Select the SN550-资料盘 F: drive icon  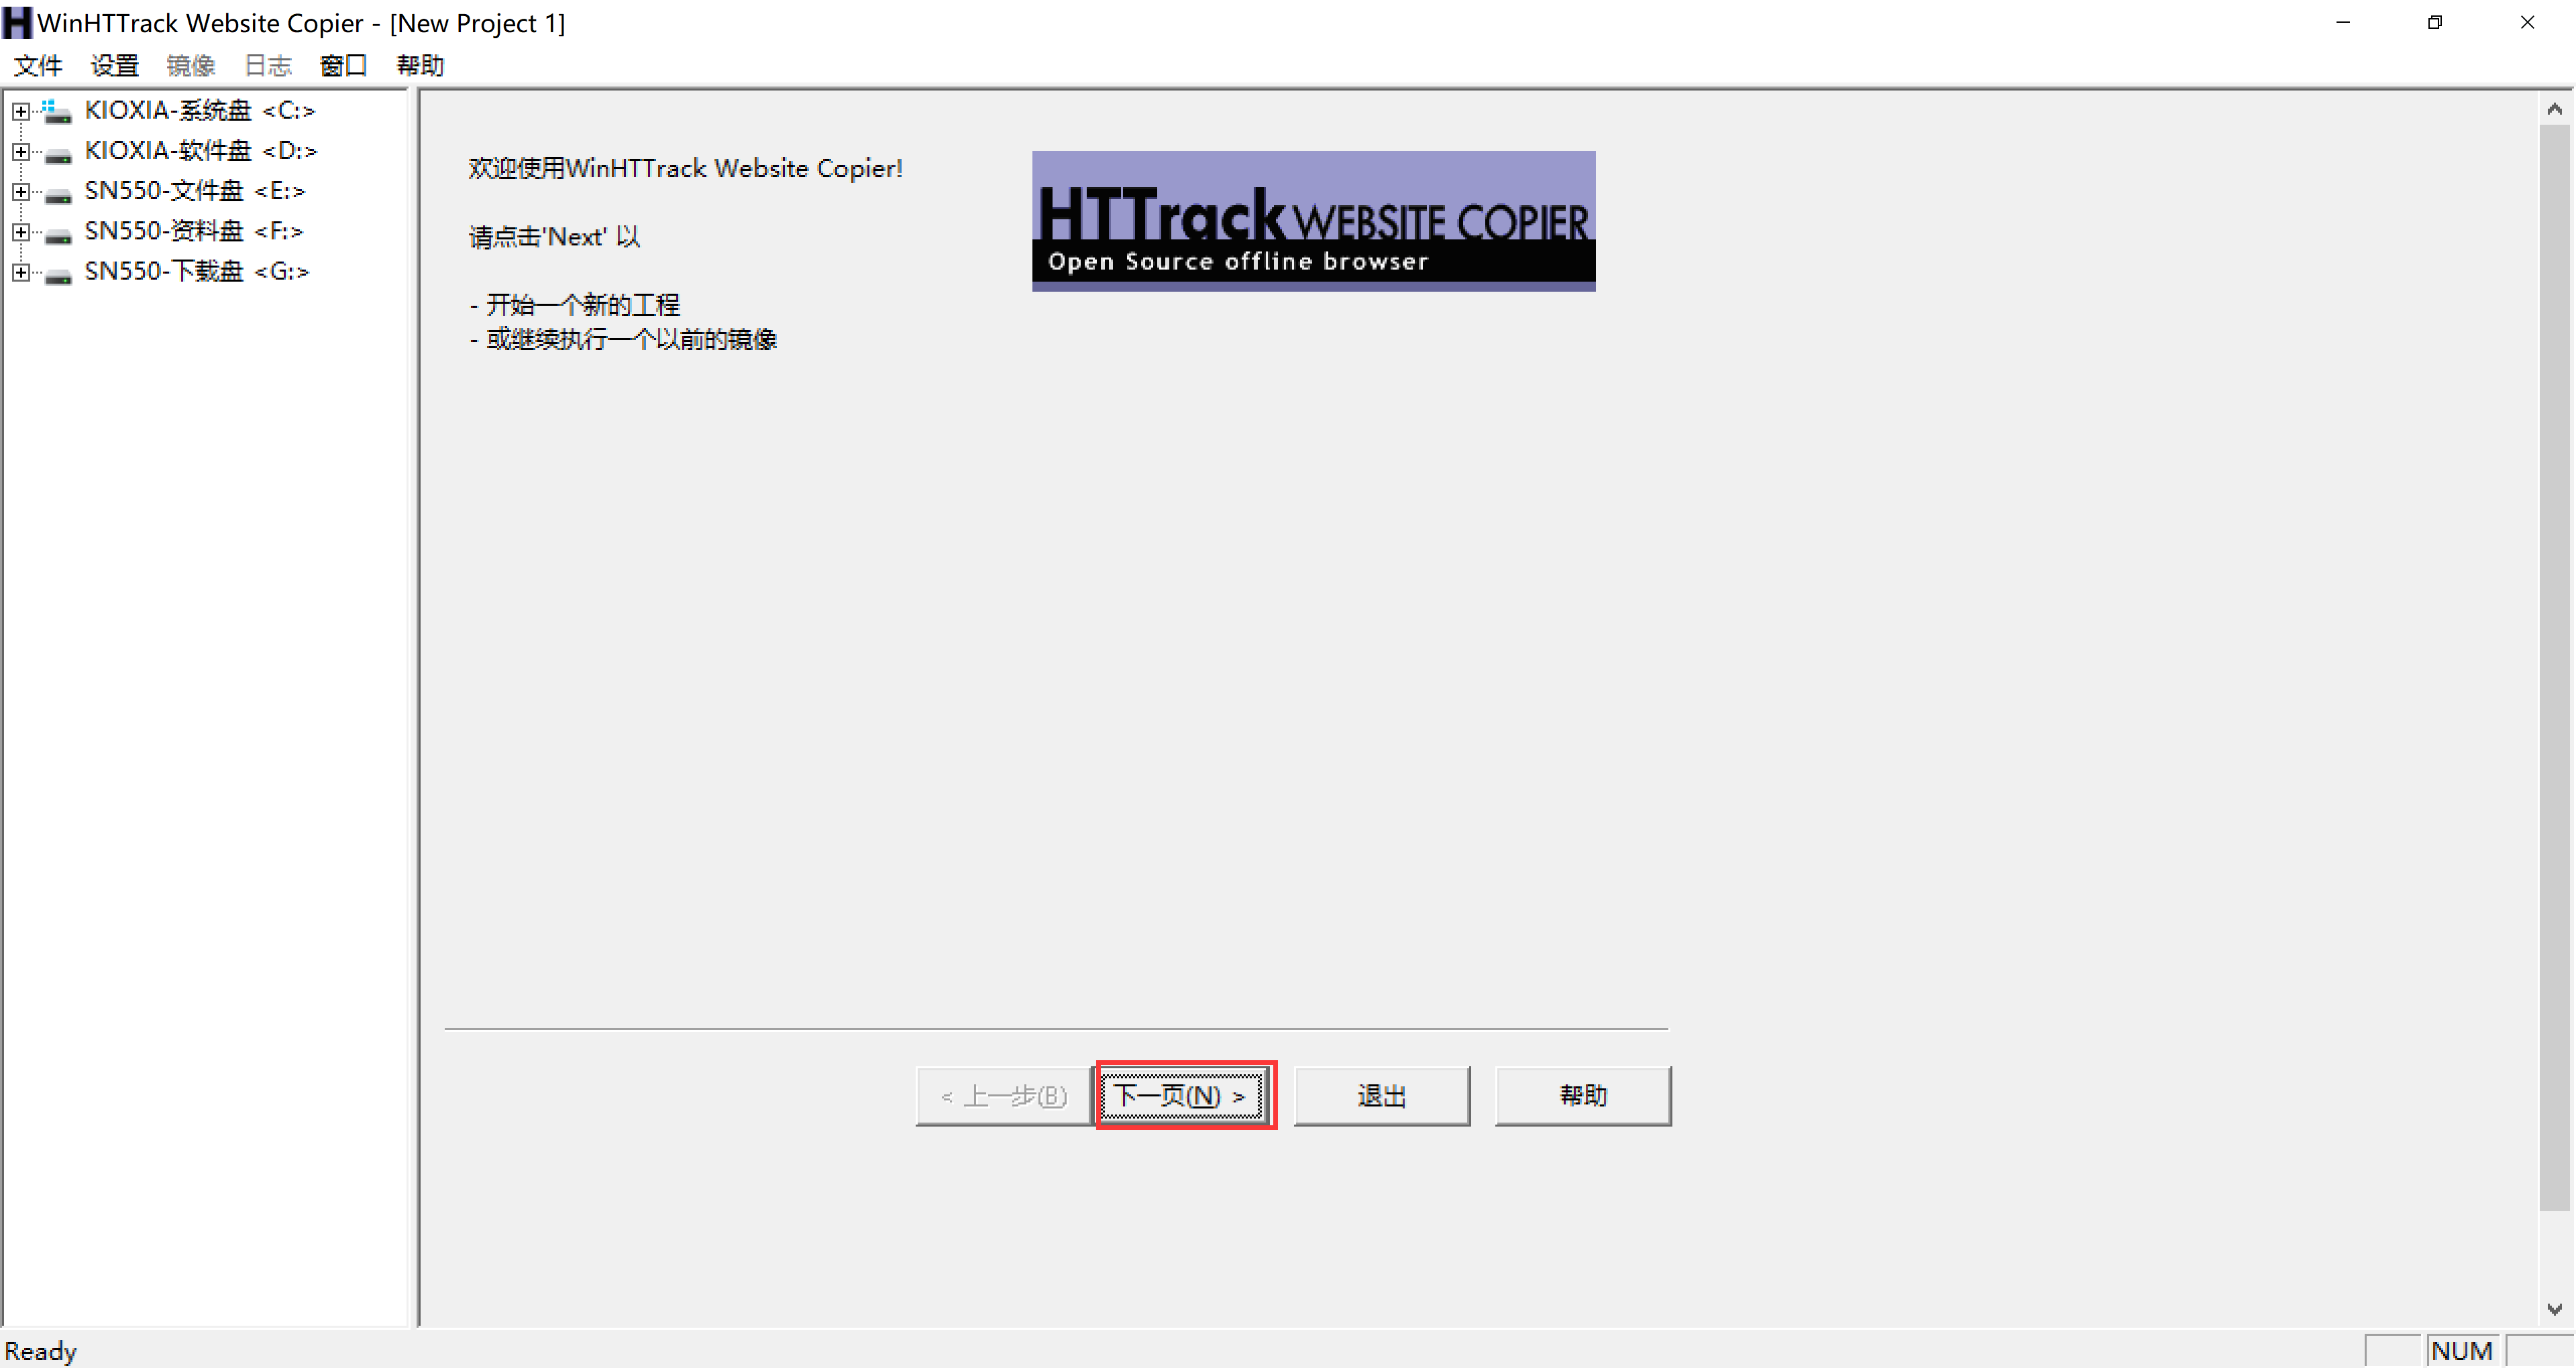58,231
